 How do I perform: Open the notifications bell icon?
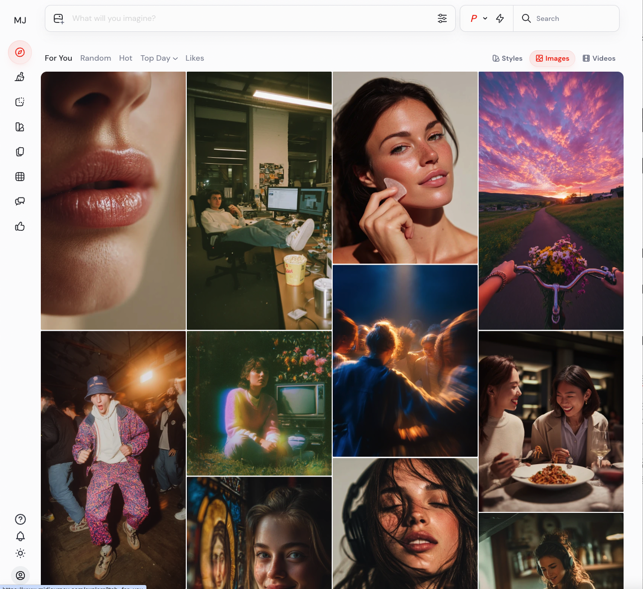[20, 536]
